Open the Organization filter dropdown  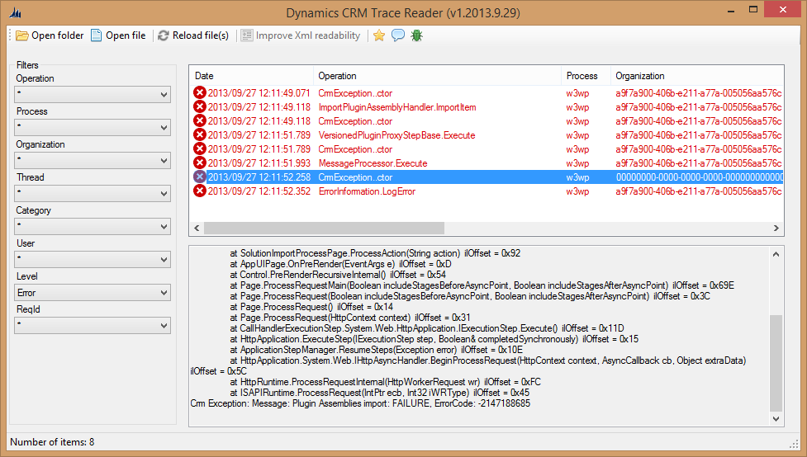point(93,160)
